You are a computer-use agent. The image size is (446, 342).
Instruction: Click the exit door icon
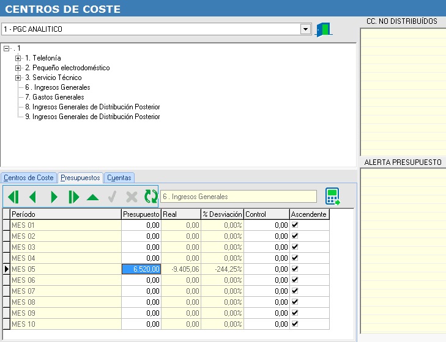tap(324, 29)
